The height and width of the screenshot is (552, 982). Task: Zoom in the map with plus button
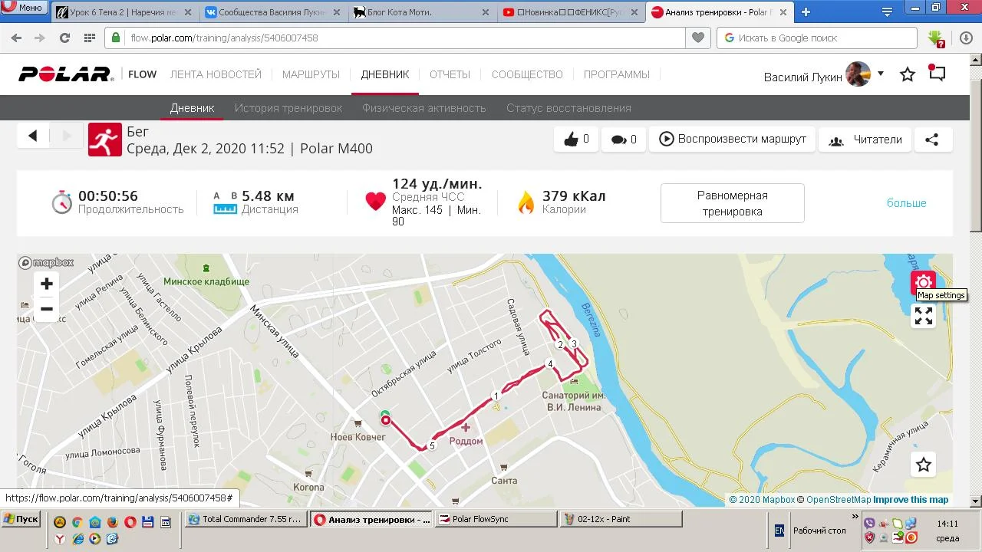point(47,284)
